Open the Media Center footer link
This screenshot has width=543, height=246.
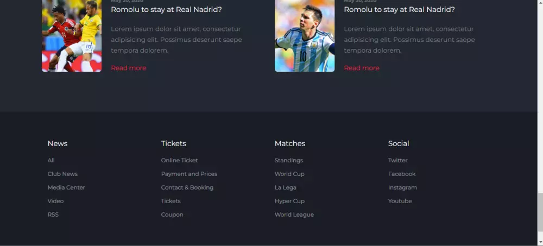[66, 187]
